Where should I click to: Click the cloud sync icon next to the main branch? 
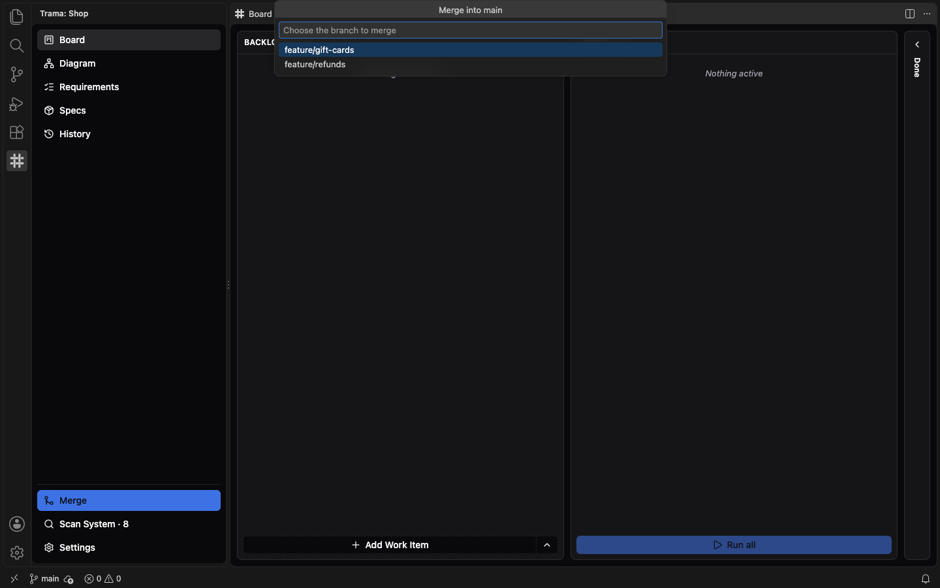point(69,579)
